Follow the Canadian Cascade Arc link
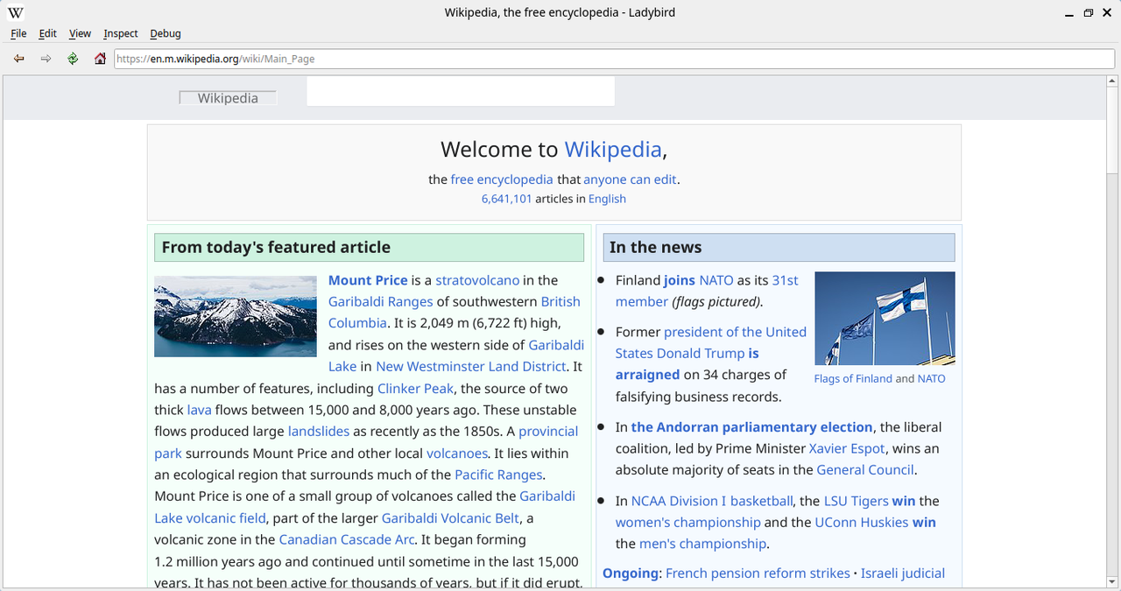 click(347, 539)
